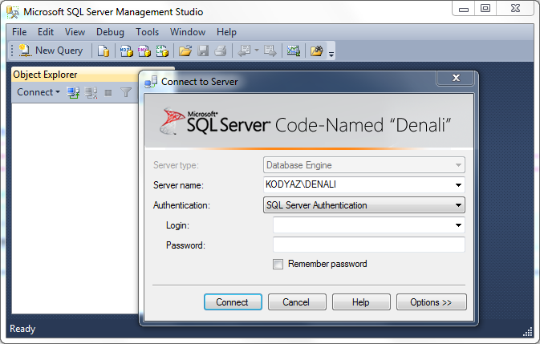Click the Open File folder icon
540x344 pixels.
tap(185, 51)
